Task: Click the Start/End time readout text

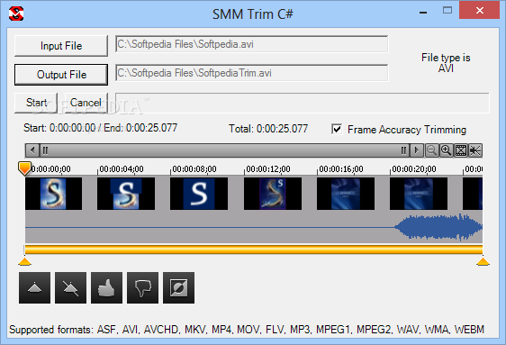Action: tap(100, 128)
